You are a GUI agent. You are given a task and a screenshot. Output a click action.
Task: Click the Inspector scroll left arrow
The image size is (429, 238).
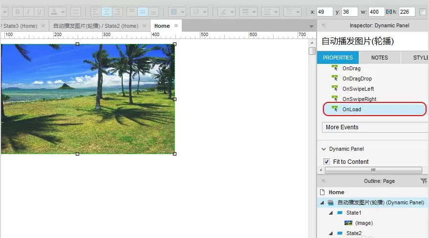(x=321, y=170)
